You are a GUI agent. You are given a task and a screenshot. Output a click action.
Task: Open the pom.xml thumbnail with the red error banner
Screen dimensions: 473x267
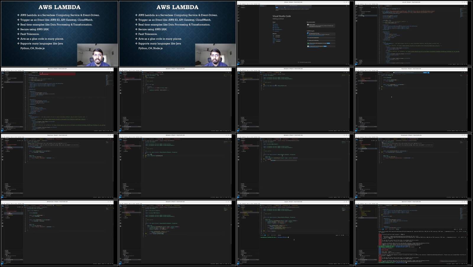pyautogui.click(x=59, y=100)
